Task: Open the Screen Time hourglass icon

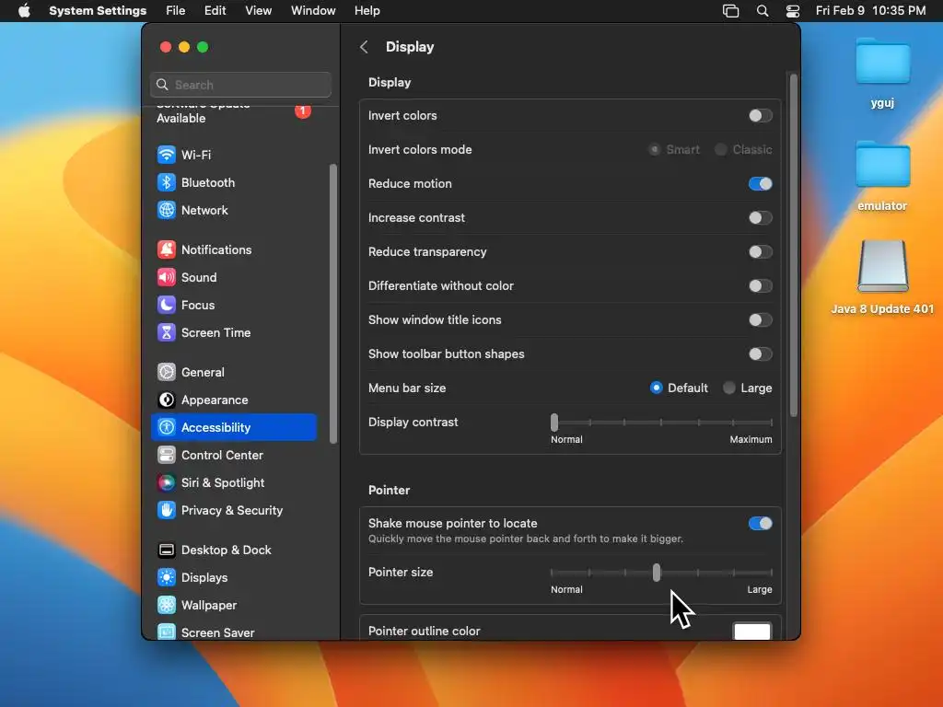Action: coord(167,332)
